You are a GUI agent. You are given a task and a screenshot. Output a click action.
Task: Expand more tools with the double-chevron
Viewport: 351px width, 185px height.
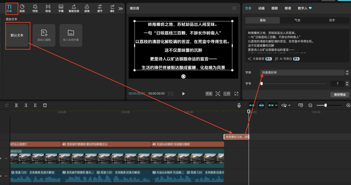(x=121, y=8)
